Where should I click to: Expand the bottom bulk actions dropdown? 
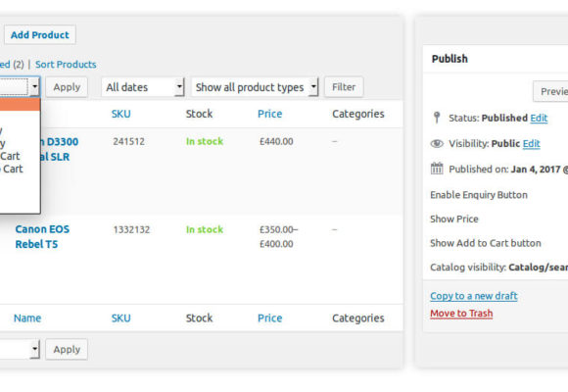point(20,349)
